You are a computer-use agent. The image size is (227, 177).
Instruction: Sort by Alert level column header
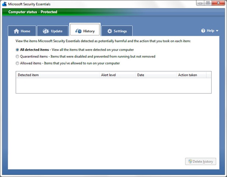click(117, 75)
